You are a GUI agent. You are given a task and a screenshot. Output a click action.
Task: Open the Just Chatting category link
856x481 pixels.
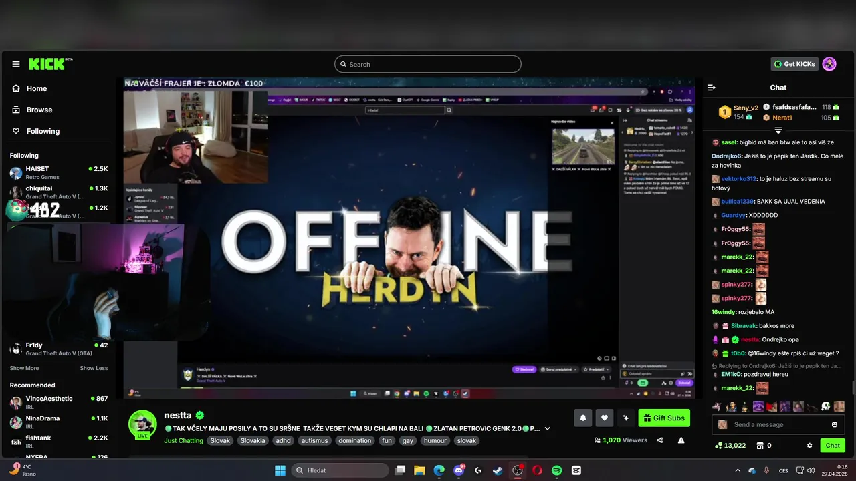tap(183, 441)
